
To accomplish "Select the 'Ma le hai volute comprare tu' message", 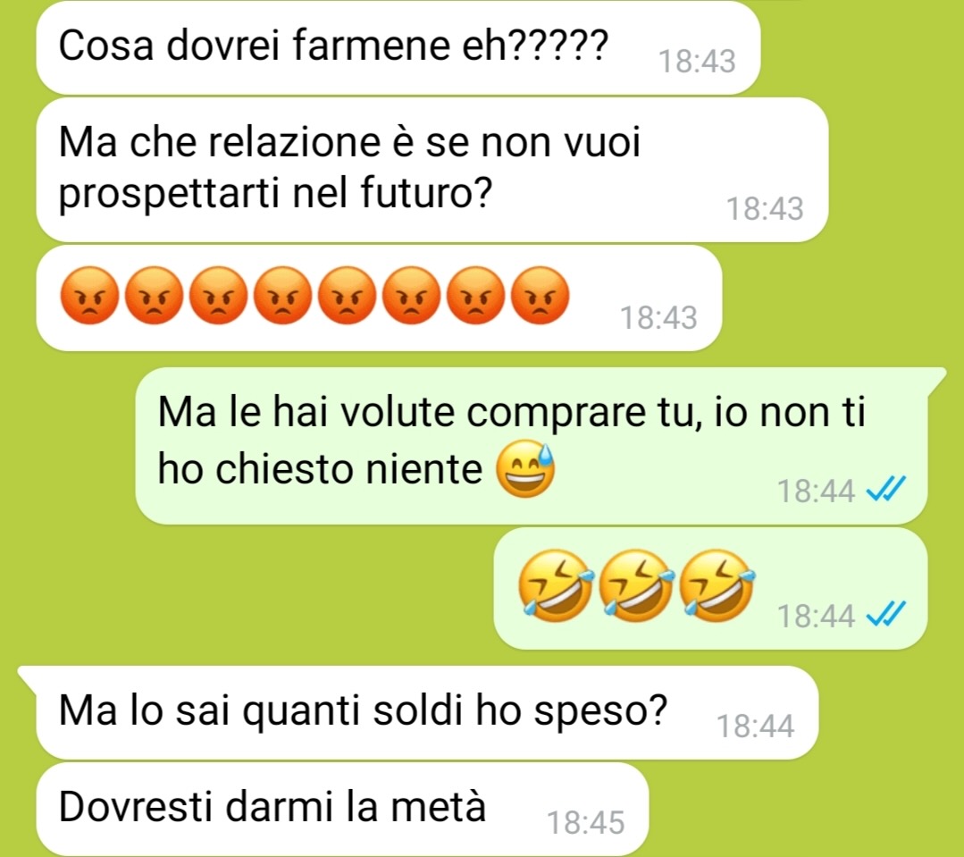I will (x=532, y=446).
